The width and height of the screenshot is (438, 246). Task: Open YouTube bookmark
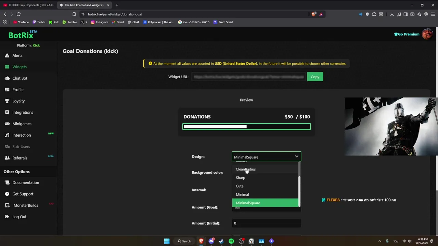(x=21, y=22)
